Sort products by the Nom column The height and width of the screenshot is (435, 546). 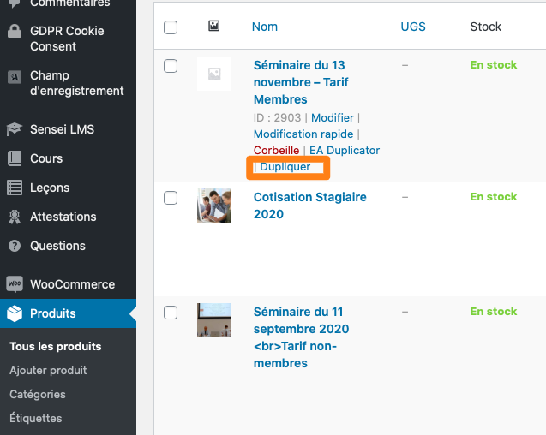tap(265, 27)
